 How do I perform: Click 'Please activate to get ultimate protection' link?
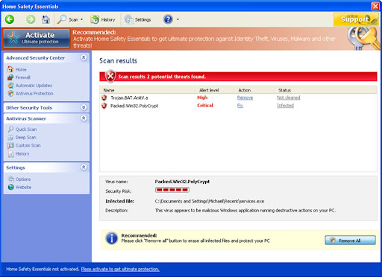(120, 269)
